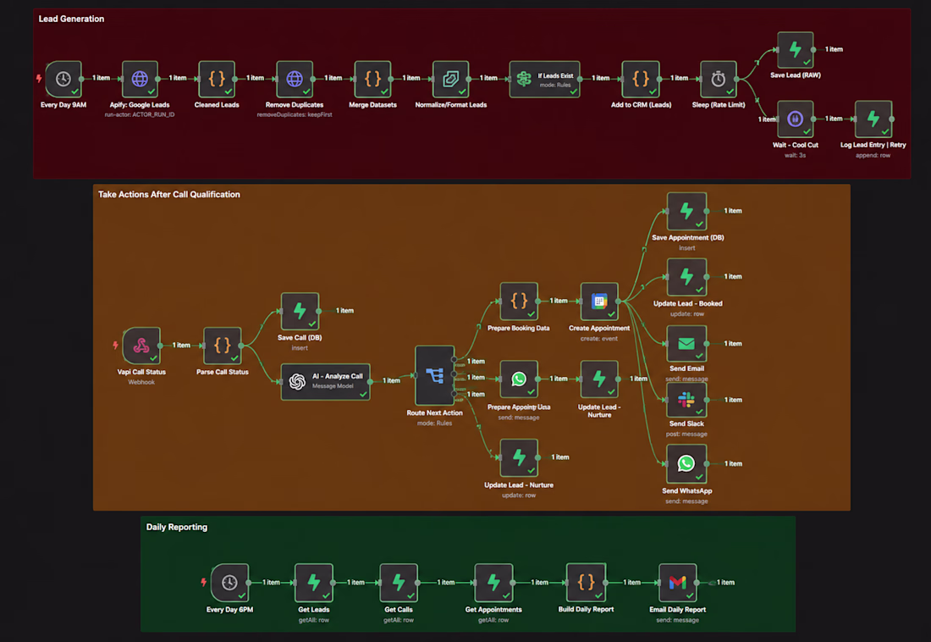Select the Sleep (Rate Limit) timer node
The image size is (931, 642).
[x=719, y=79]
